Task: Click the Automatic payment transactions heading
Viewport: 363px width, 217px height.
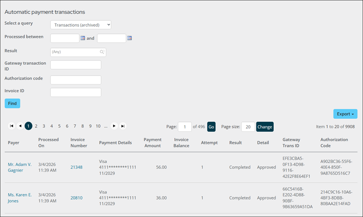Action: click(44, 12)
